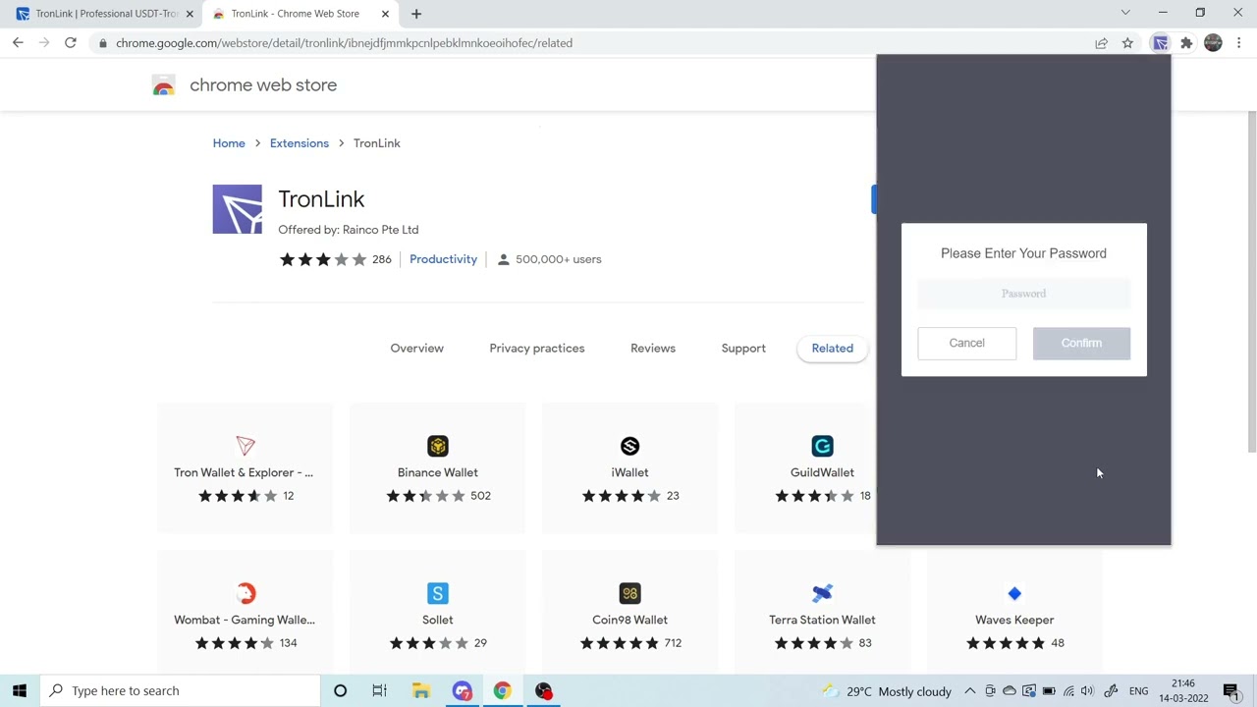This screenshot has width=1257, height=707.
Task: Click the address bar URL
Action: tap(344, 43)
